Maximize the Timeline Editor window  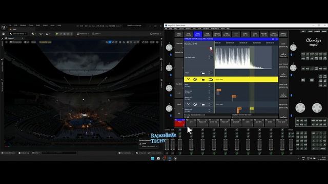[x=273, y=39]
